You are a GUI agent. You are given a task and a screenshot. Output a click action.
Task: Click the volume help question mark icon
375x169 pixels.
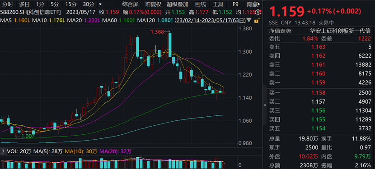point(3,151)
